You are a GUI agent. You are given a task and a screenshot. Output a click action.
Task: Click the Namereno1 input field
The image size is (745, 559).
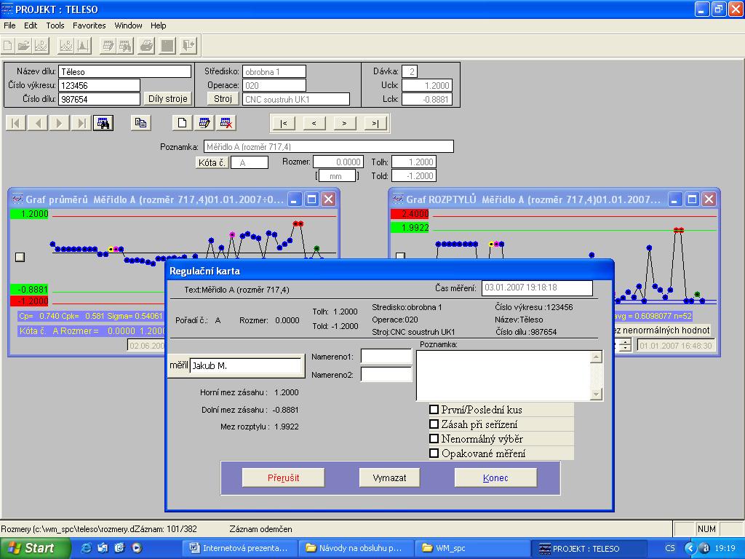click(x=386, y=357)
